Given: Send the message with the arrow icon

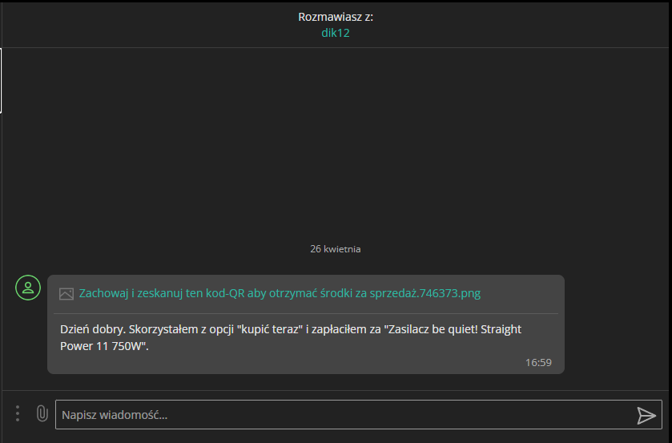Looking at the screenshot, I should click(646, 415).
